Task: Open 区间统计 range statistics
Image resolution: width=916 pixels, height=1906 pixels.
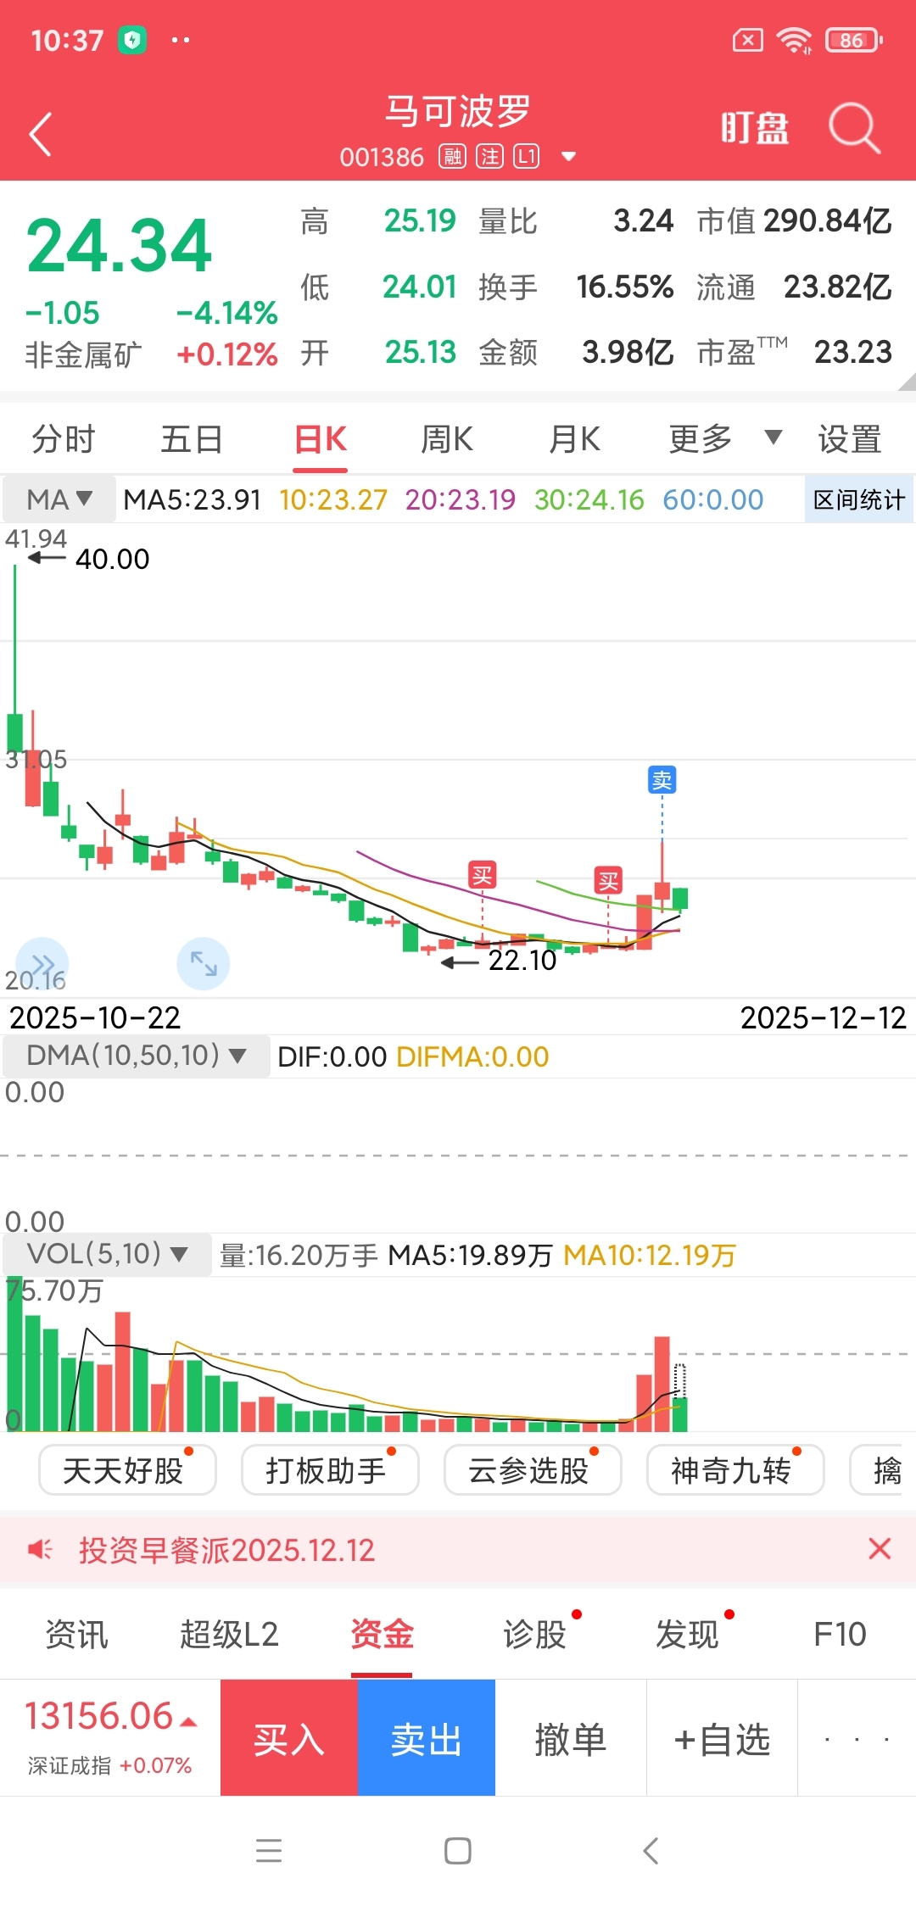Action: click(859, 499)
